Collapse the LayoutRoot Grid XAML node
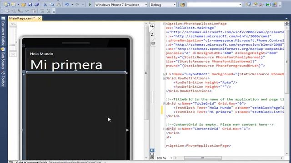The width and height of the screenshot is (291, 163). (x=165, y=74)
